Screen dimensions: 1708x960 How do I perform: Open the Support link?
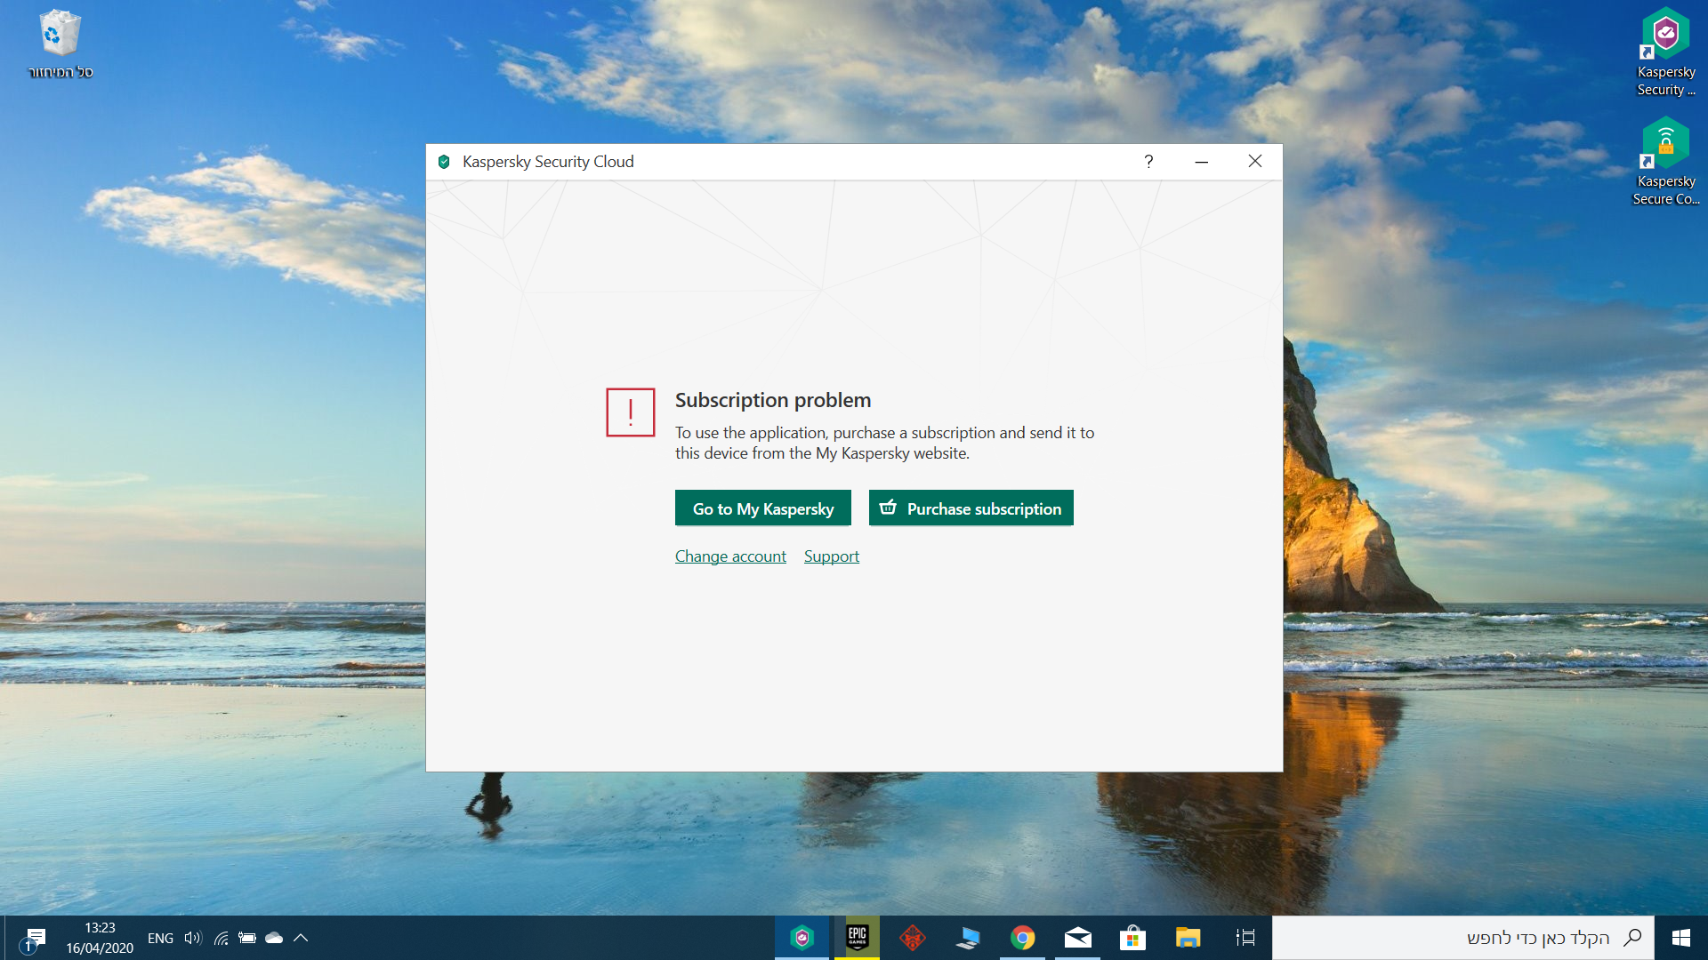(832, 556)
